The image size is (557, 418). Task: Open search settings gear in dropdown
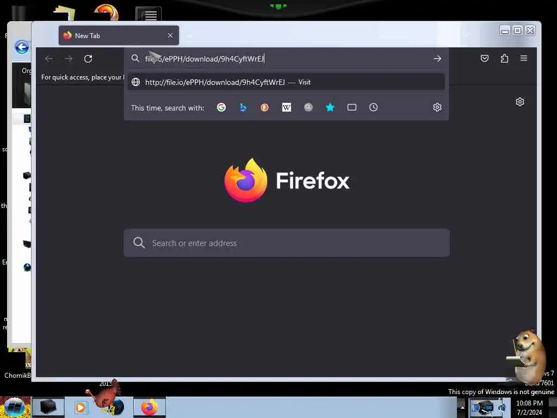[437, 107]
